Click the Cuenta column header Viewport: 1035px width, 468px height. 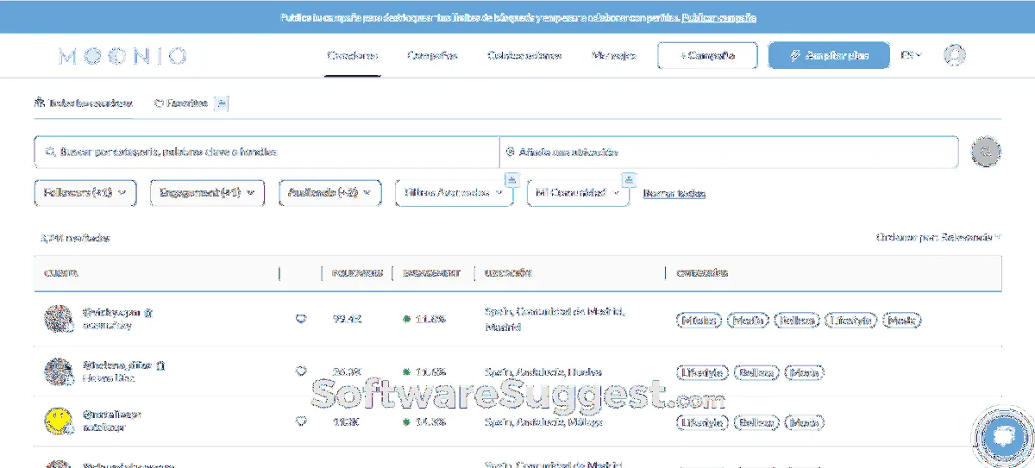point(61,273)
